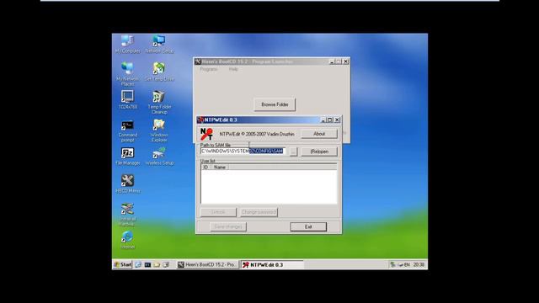Open the Network Setup desktop icon
Screen dimensions: 539x303
pyautogui.click(x=159, y=44)
